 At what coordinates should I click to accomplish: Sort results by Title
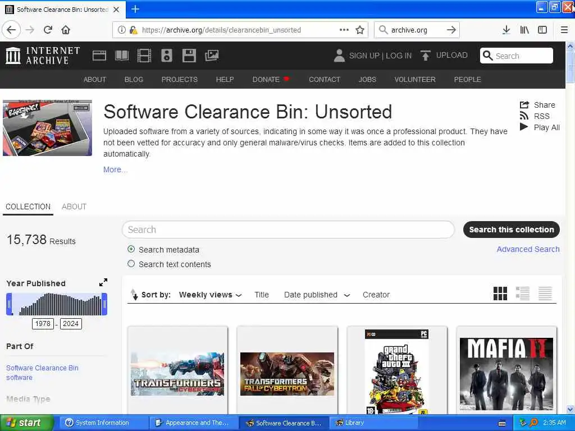(x=262, y=295)
